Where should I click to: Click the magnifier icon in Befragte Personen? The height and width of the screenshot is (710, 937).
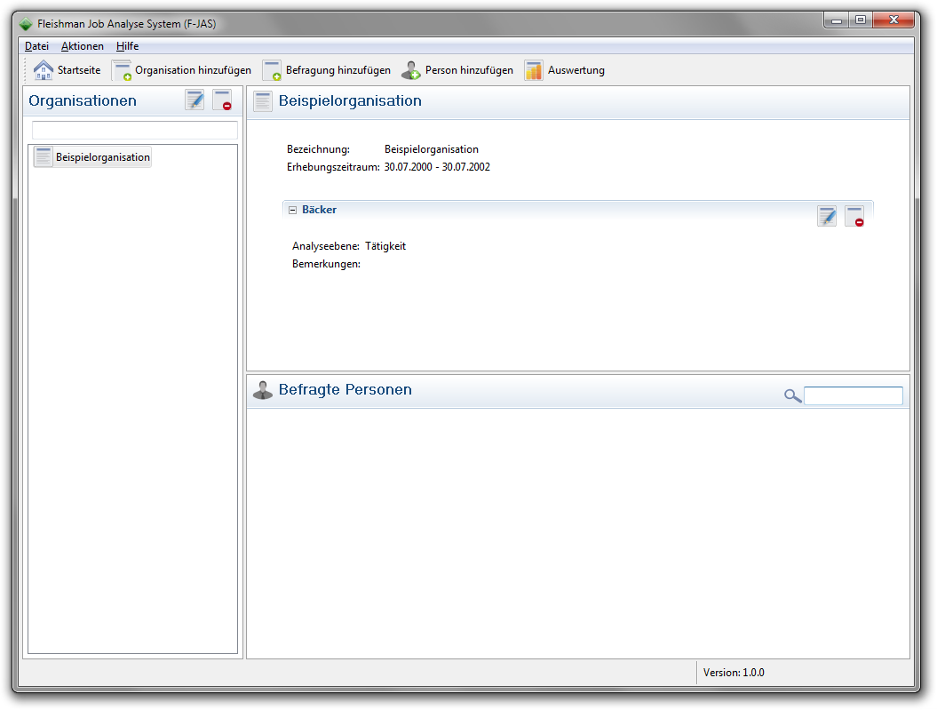792,395
